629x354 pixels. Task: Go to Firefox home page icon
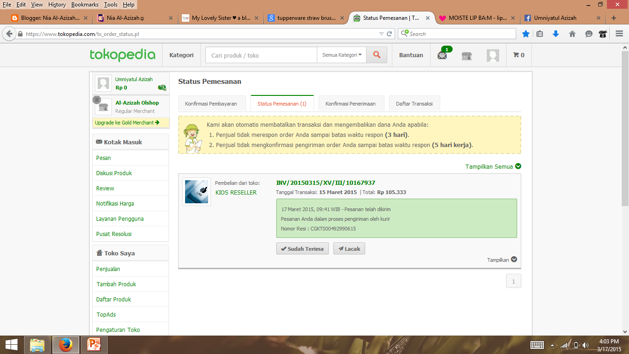click(572, 34)
